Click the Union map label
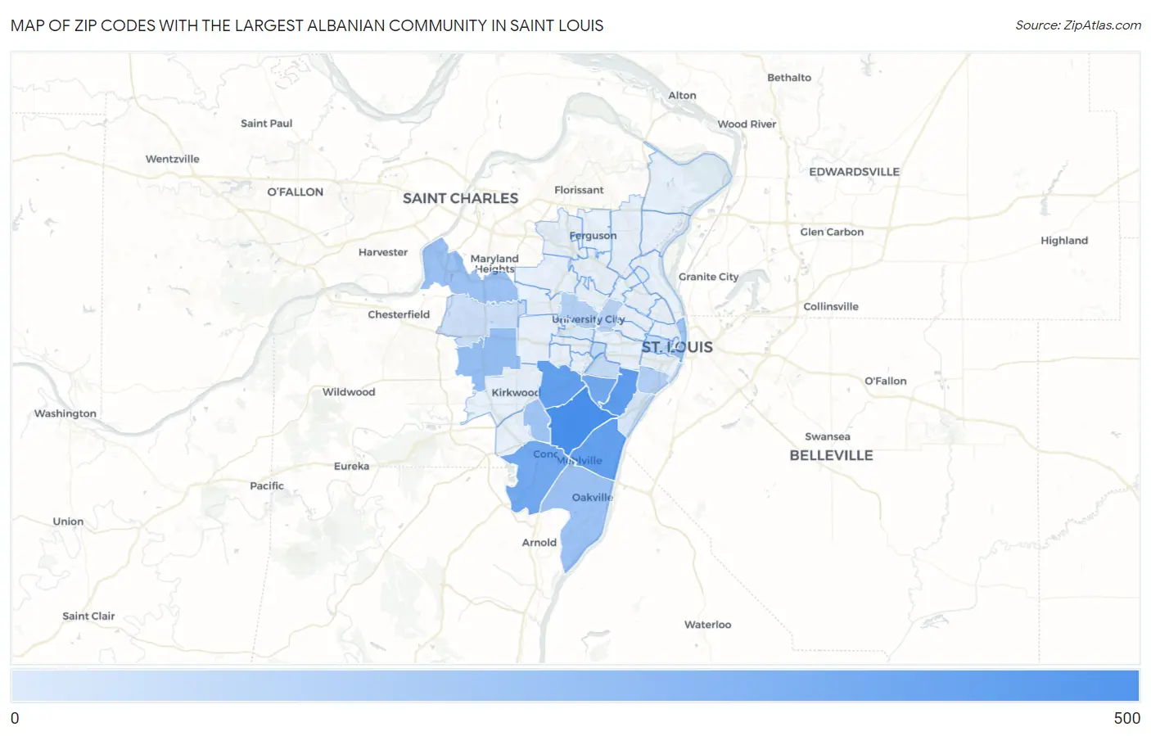The height and width of the screenshot is (736, 1151). (x=68, y=522)
